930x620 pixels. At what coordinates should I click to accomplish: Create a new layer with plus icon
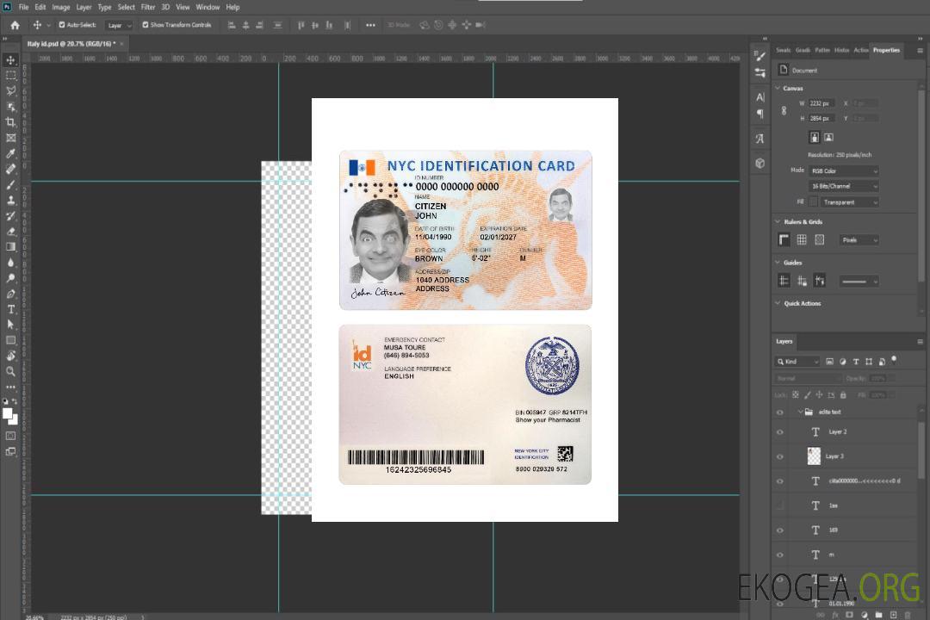(x=893, y=615)
